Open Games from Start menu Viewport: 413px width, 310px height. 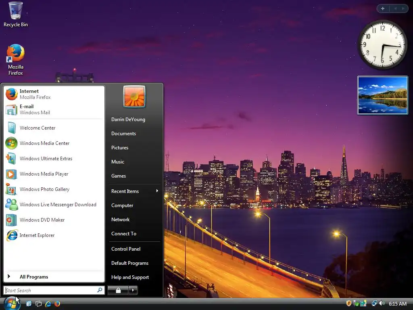coord(135,176)
